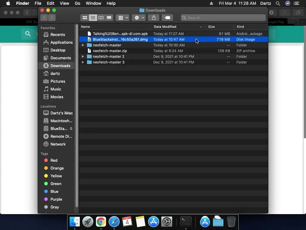Image resolution: width=306 pixels, height=230 pixels.
Task: Switch Finder to gallery view
Action: pos(109,18)
